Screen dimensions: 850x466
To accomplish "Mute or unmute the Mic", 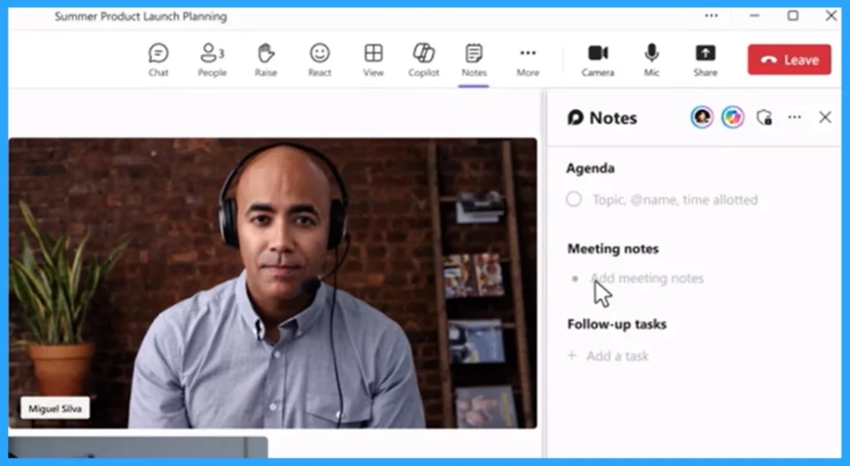I will click(652, 60).
